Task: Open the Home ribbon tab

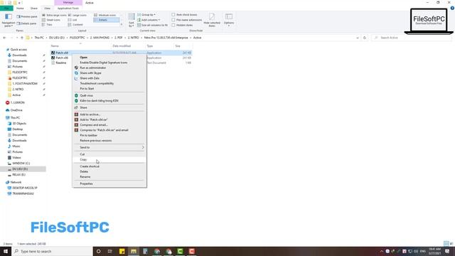Action: click(20, 9)
